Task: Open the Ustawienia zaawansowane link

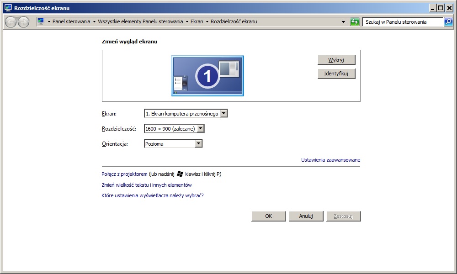Action: click(330, 160)
